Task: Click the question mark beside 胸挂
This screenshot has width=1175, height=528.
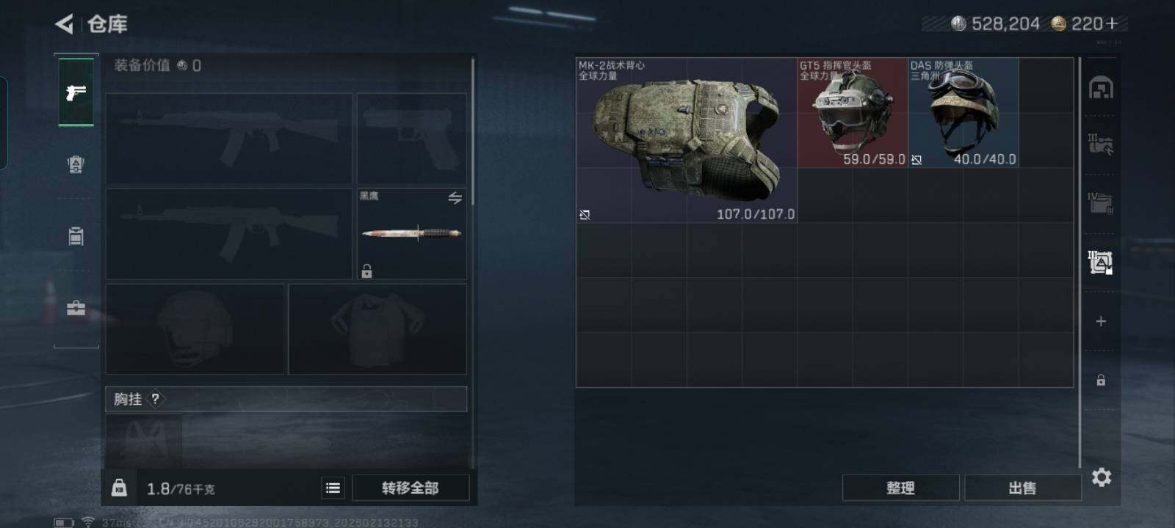Action: tap(155, 399)
